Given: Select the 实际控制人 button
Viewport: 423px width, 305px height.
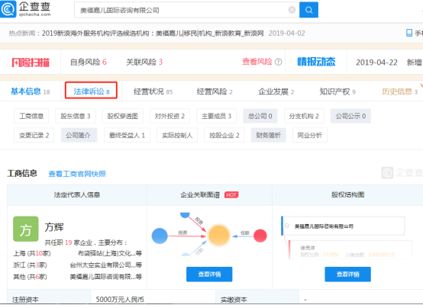Looking at the screenshot, I should [177, 135].
